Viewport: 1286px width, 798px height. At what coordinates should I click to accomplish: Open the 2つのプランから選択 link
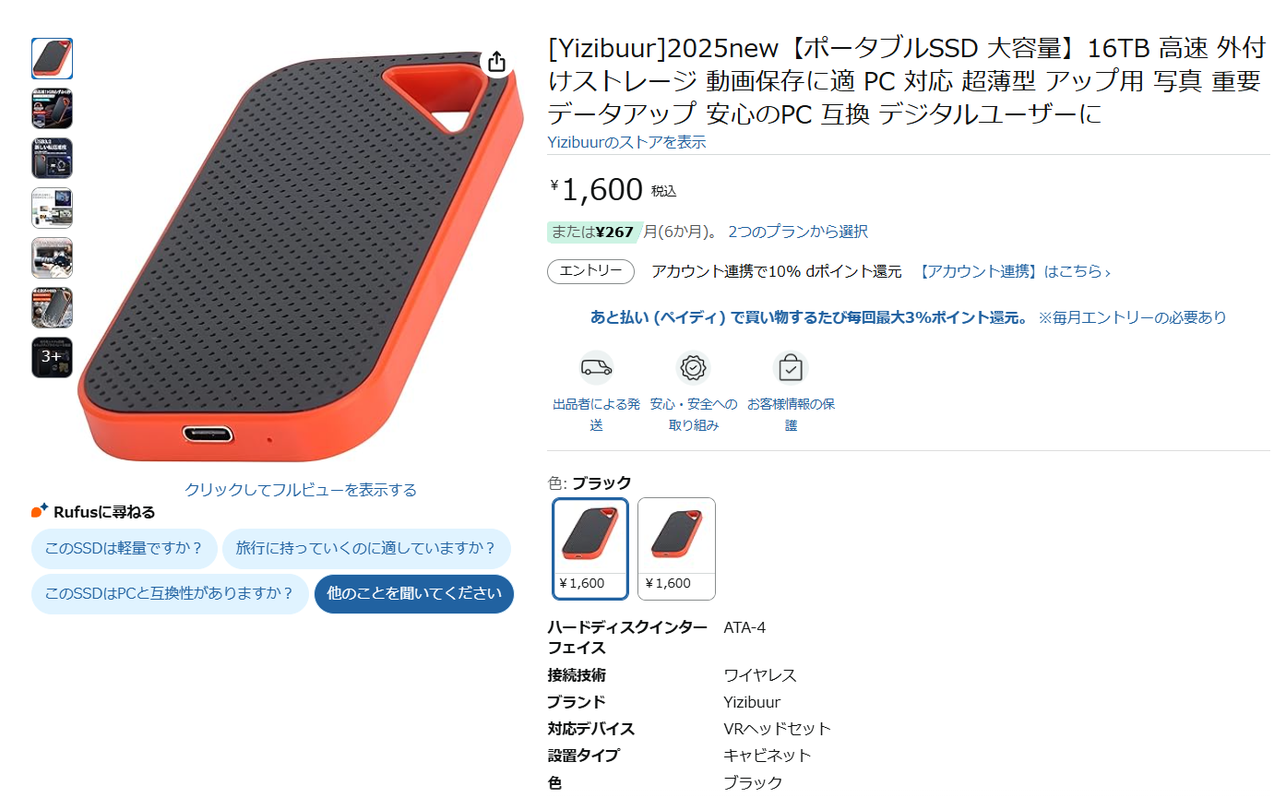click(798, 232)
